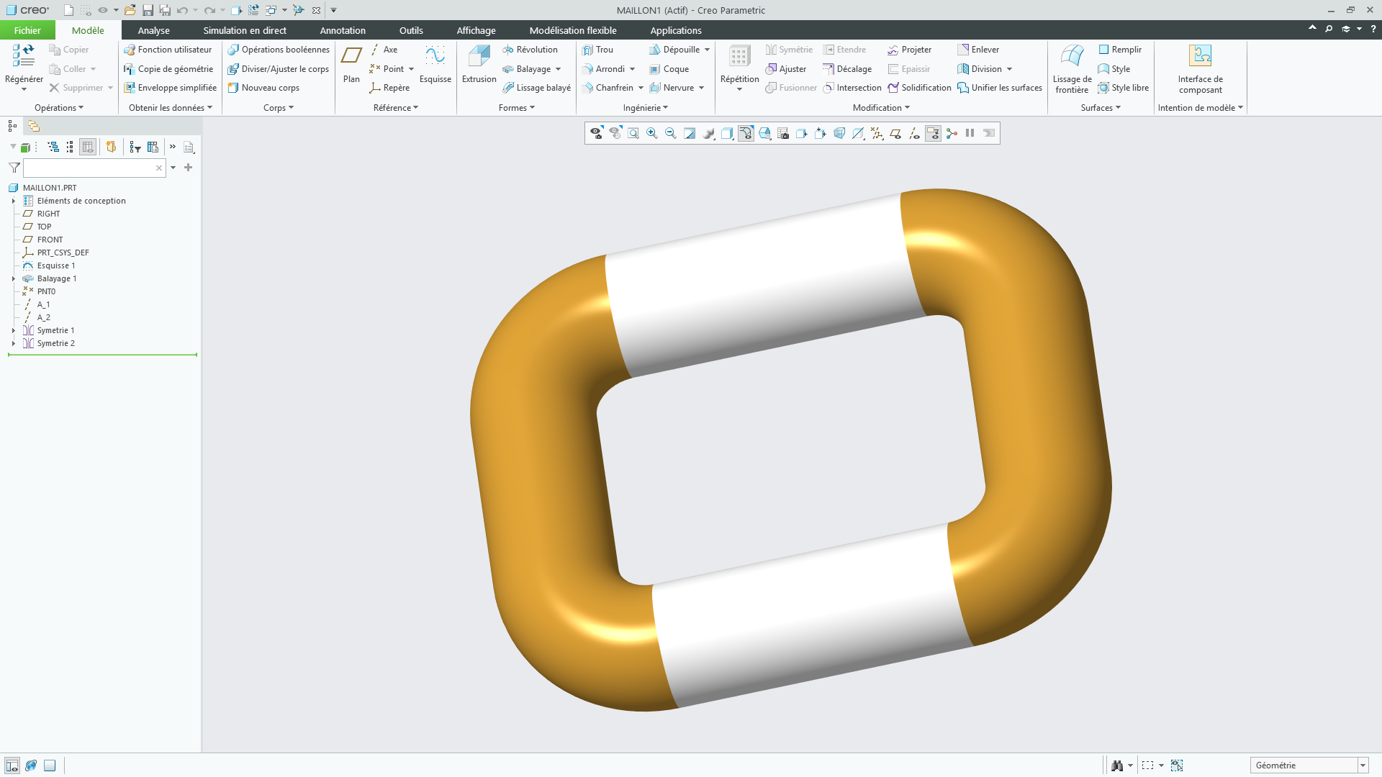The width and height of the screenshot is (1382, 777).
Task: Open the Fichier menu
Action: (27, 30)
